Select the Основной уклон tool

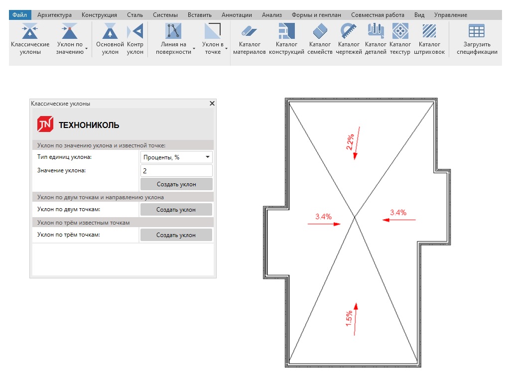coord(110,32)
